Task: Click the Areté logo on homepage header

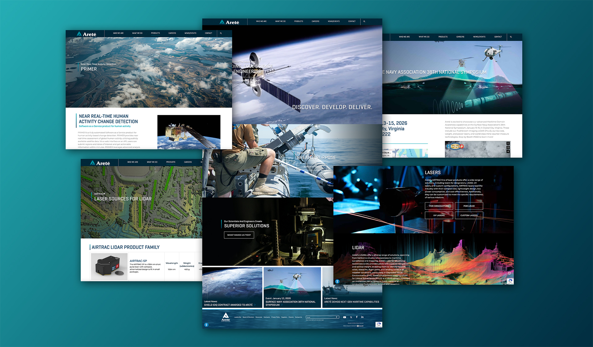Action: click(229, 22)
